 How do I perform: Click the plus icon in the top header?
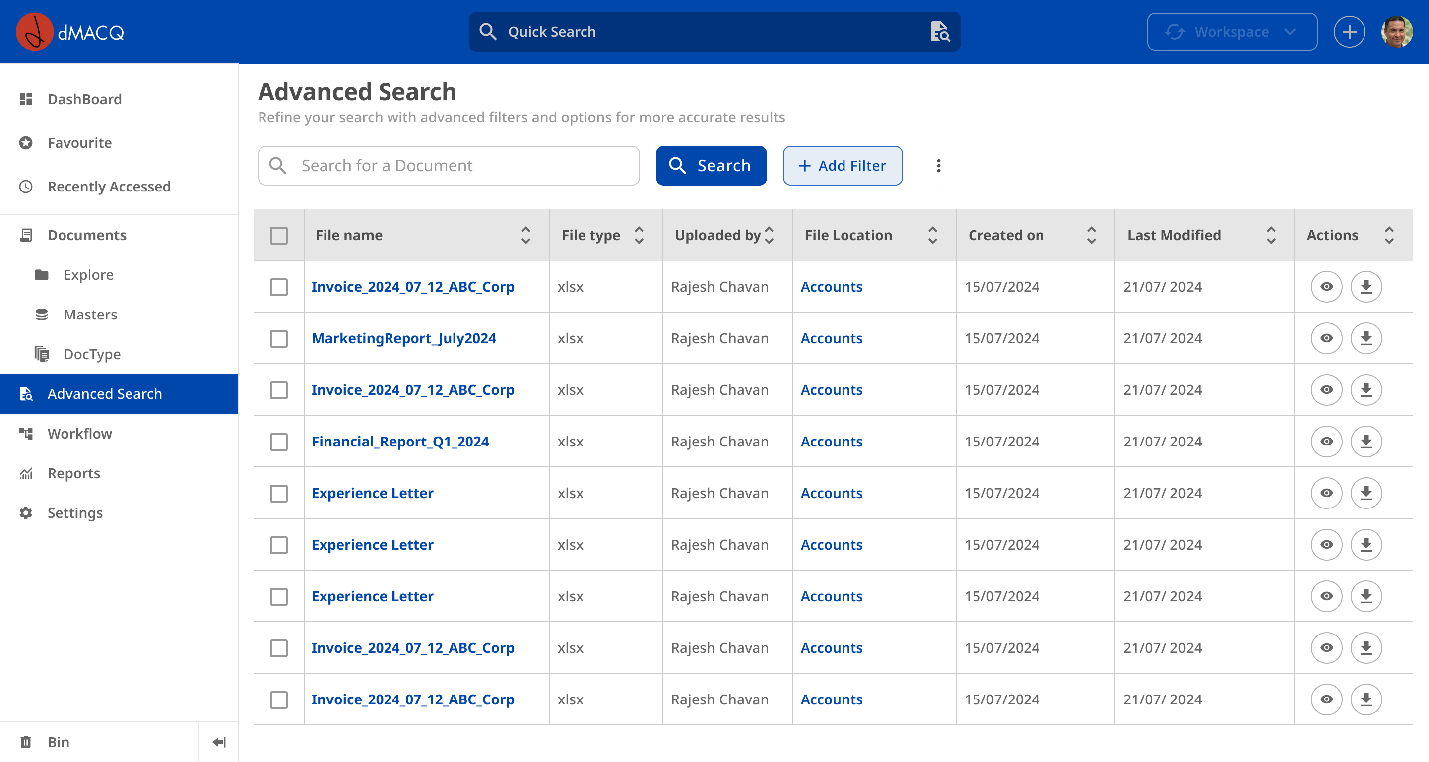(x=1349, y=32)
